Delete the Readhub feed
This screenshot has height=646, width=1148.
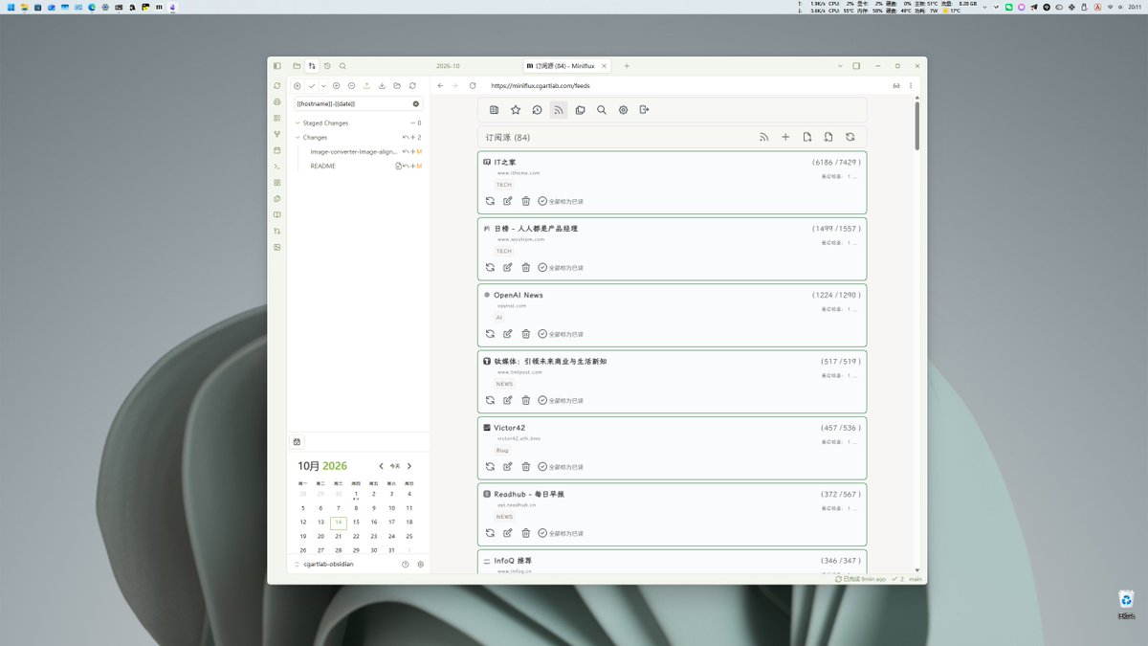point(525,533)
